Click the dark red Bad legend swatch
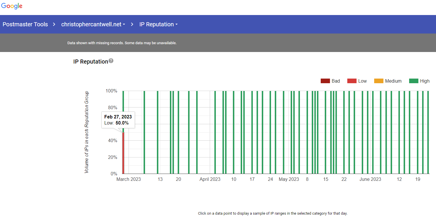This screenshot has height=221, width=436. click(x=325, y=81)
